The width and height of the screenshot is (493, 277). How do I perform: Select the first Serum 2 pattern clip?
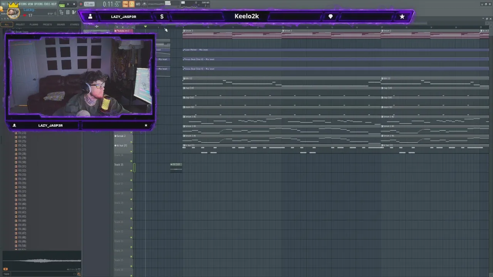(x=232, y=33)
